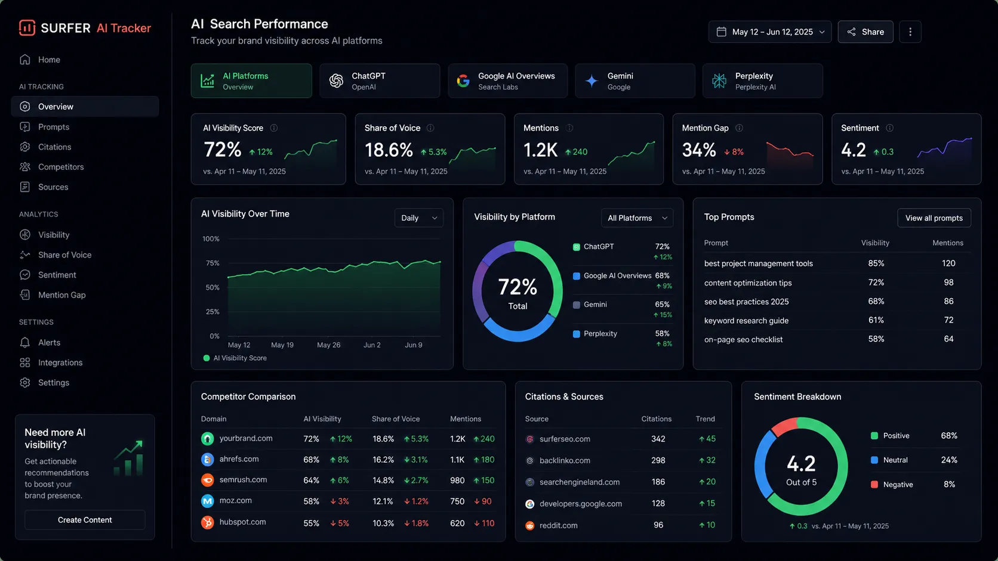The height and width of the screenshot is (561, 998).
Task: Click the Alerts bell icon
Action: click(25, 342)
